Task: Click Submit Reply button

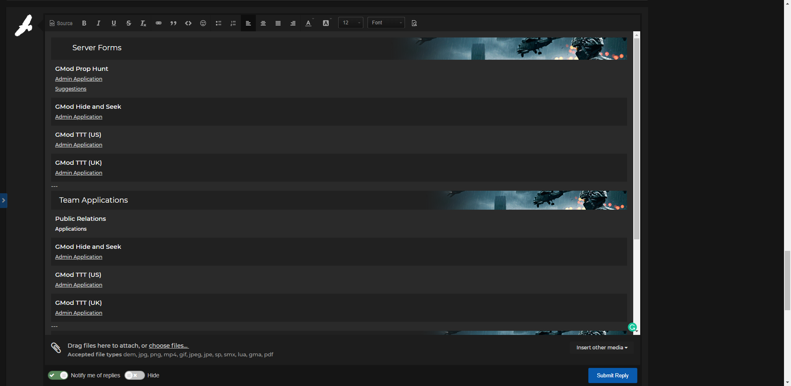Action: [x=612, y=375]
